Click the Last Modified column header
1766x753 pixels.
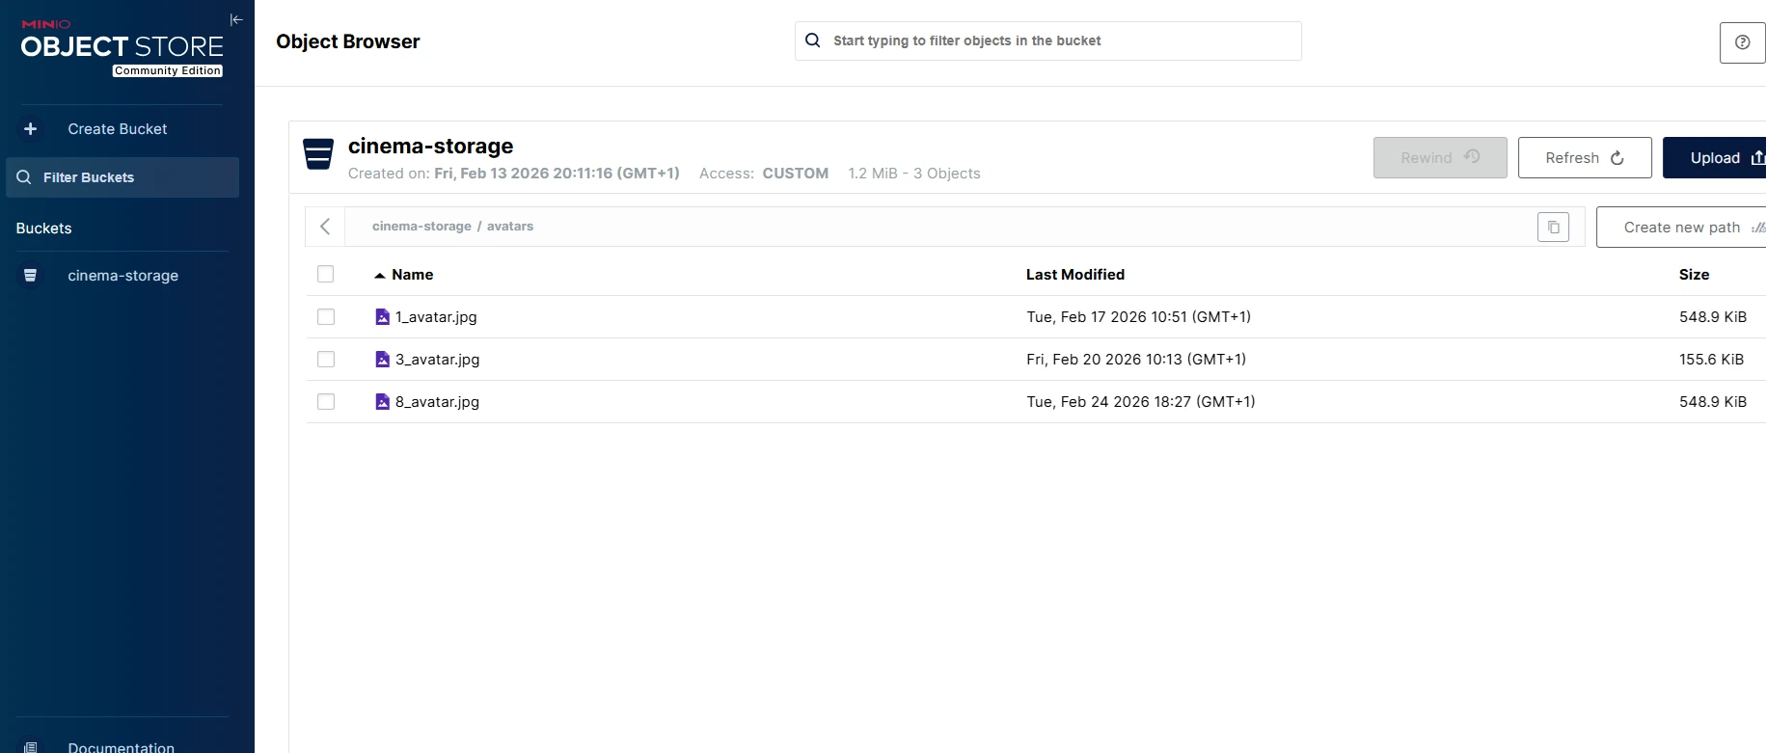[x=1075, y=275]
